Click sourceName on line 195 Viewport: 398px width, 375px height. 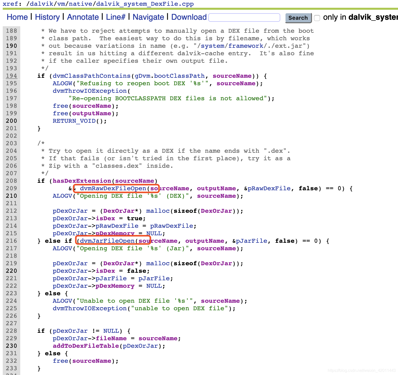pyautogui.click(x=236, y=83)
